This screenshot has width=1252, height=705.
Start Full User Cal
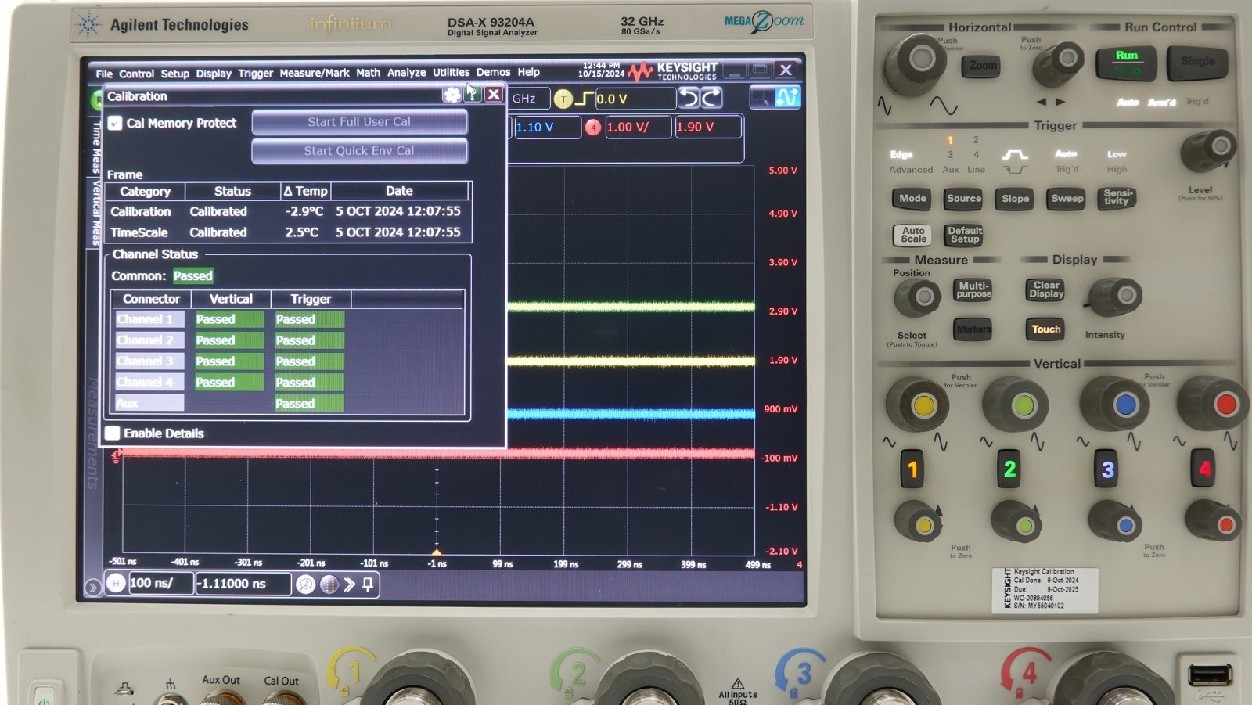pyautogui.click(x=359, y=122)
